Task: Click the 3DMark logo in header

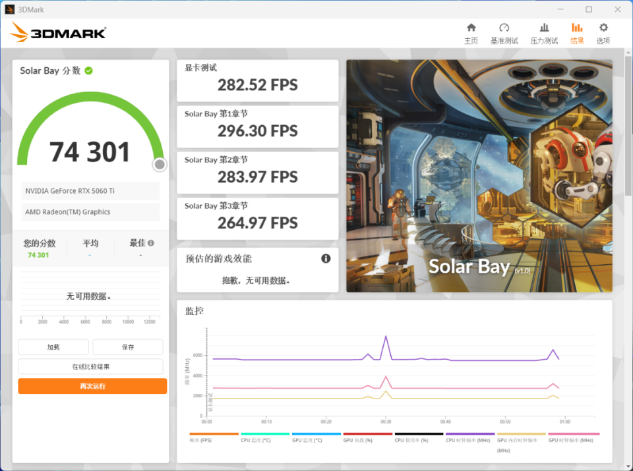Action: click(58, 32)
